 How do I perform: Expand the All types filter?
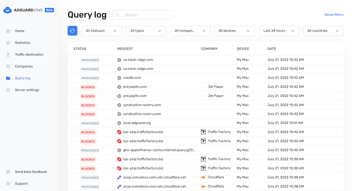[x=146, y=31]
